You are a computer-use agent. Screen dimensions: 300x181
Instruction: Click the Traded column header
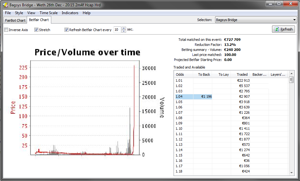coord(240,74)
